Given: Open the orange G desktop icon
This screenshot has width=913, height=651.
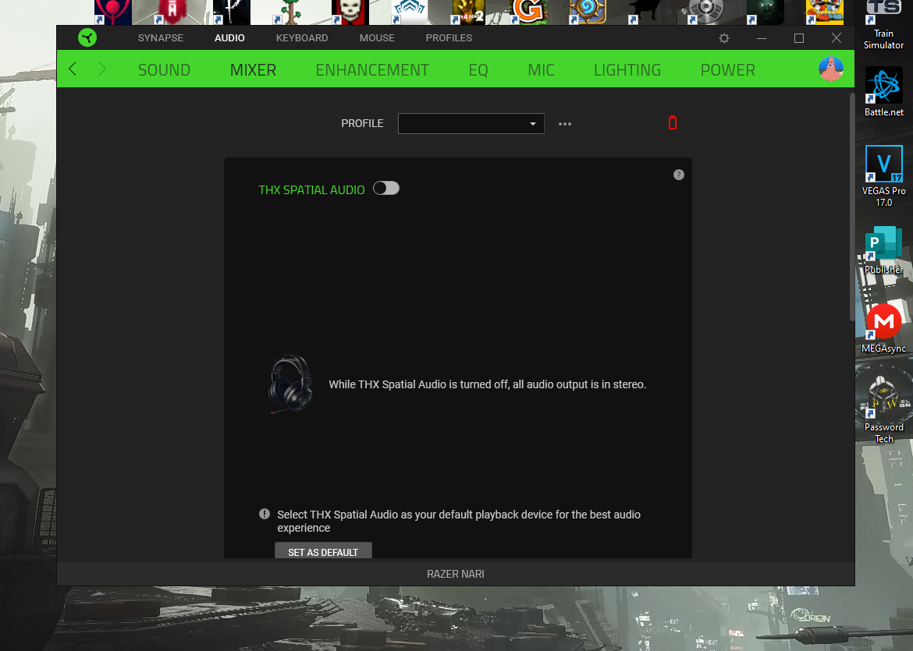Looking at the screenshot, I should coord(528,12).
